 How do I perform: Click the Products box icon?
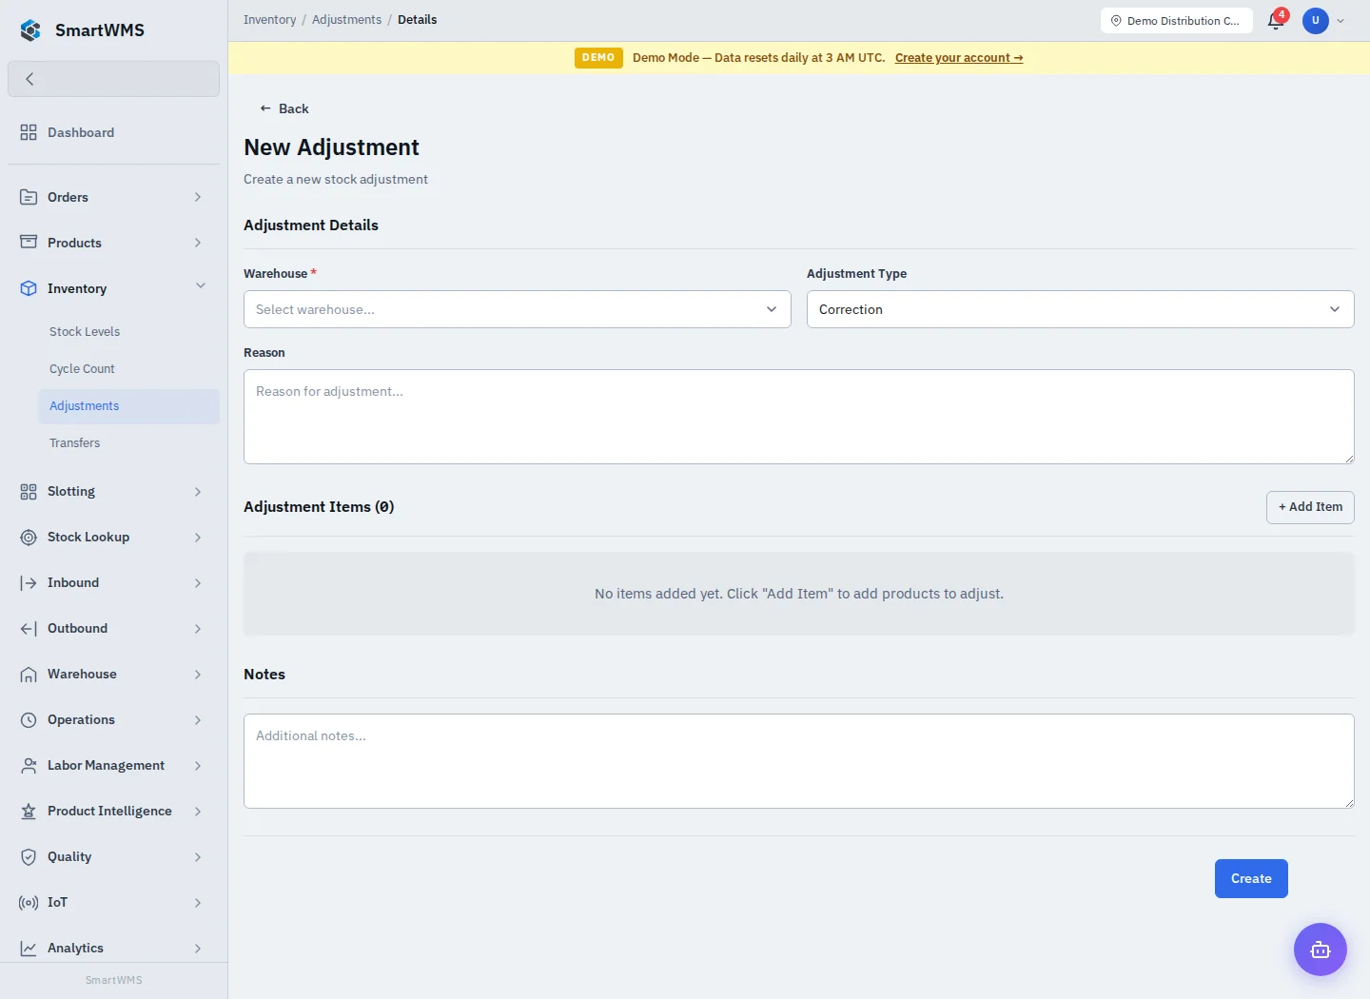[29, 243]
